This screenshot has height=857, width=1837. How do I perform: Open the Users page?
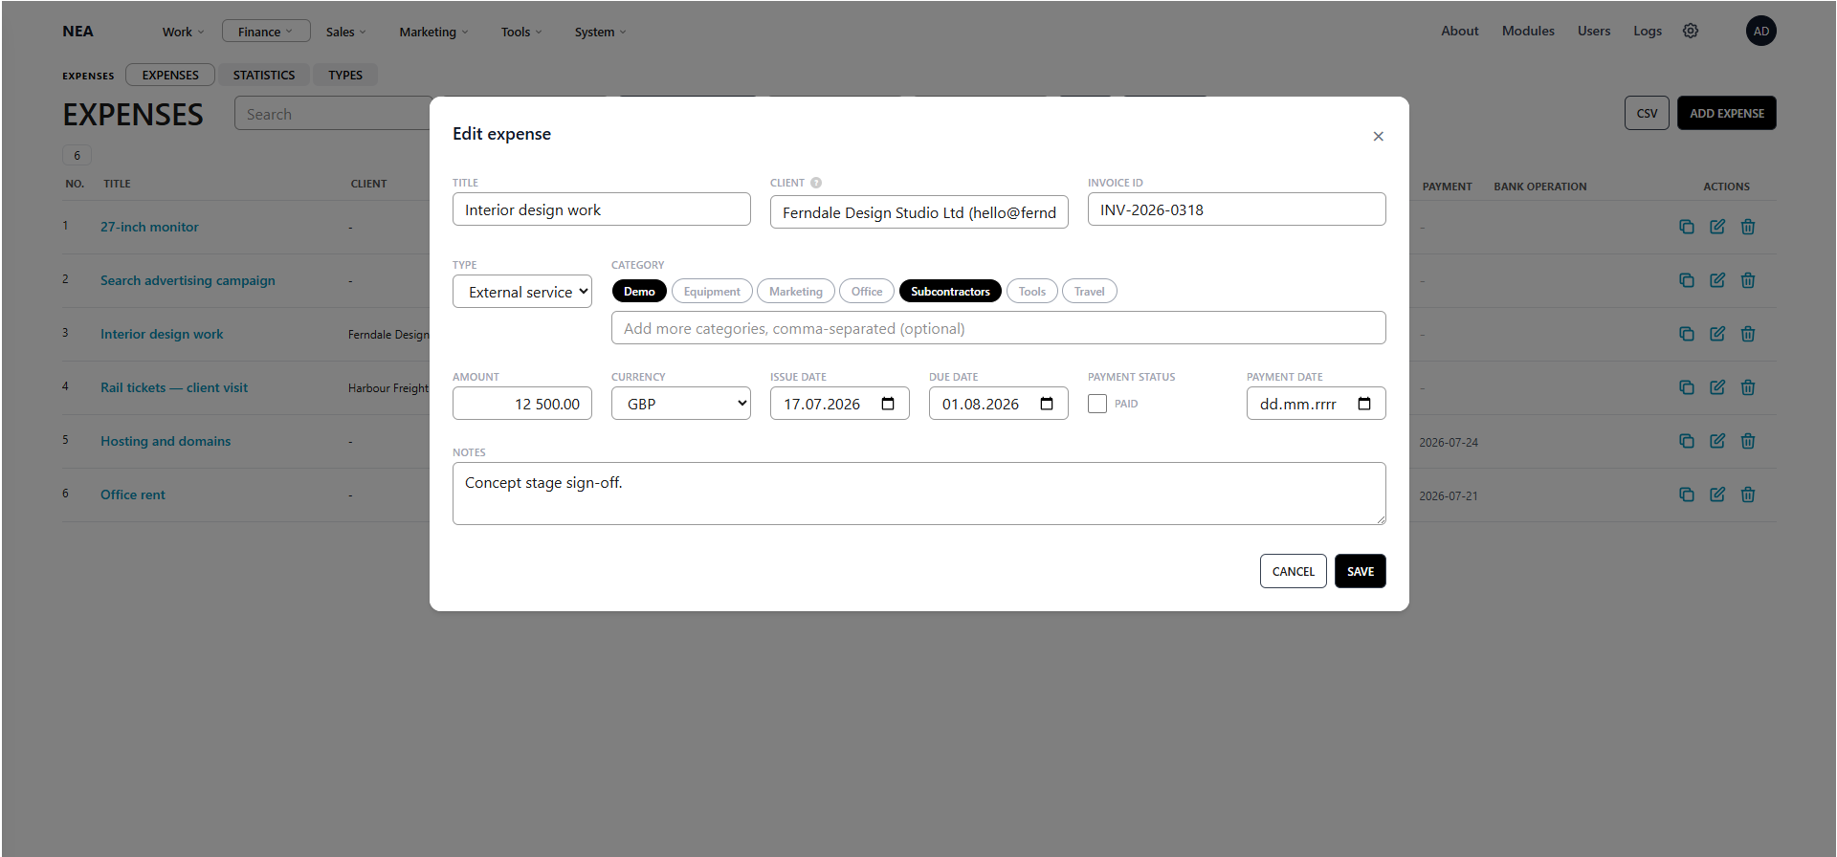[1594, 31]
